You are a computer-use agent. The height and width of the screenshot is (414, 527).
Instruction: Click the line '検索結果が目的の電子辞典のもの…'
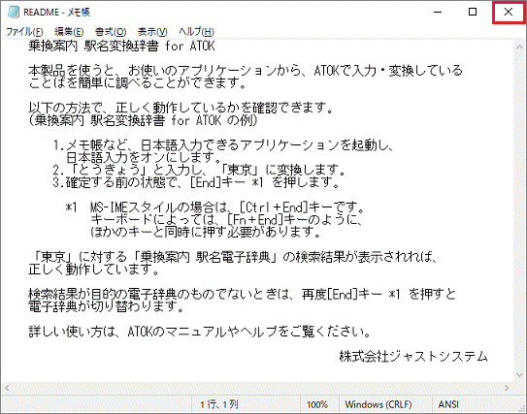(x=242, y=295)
